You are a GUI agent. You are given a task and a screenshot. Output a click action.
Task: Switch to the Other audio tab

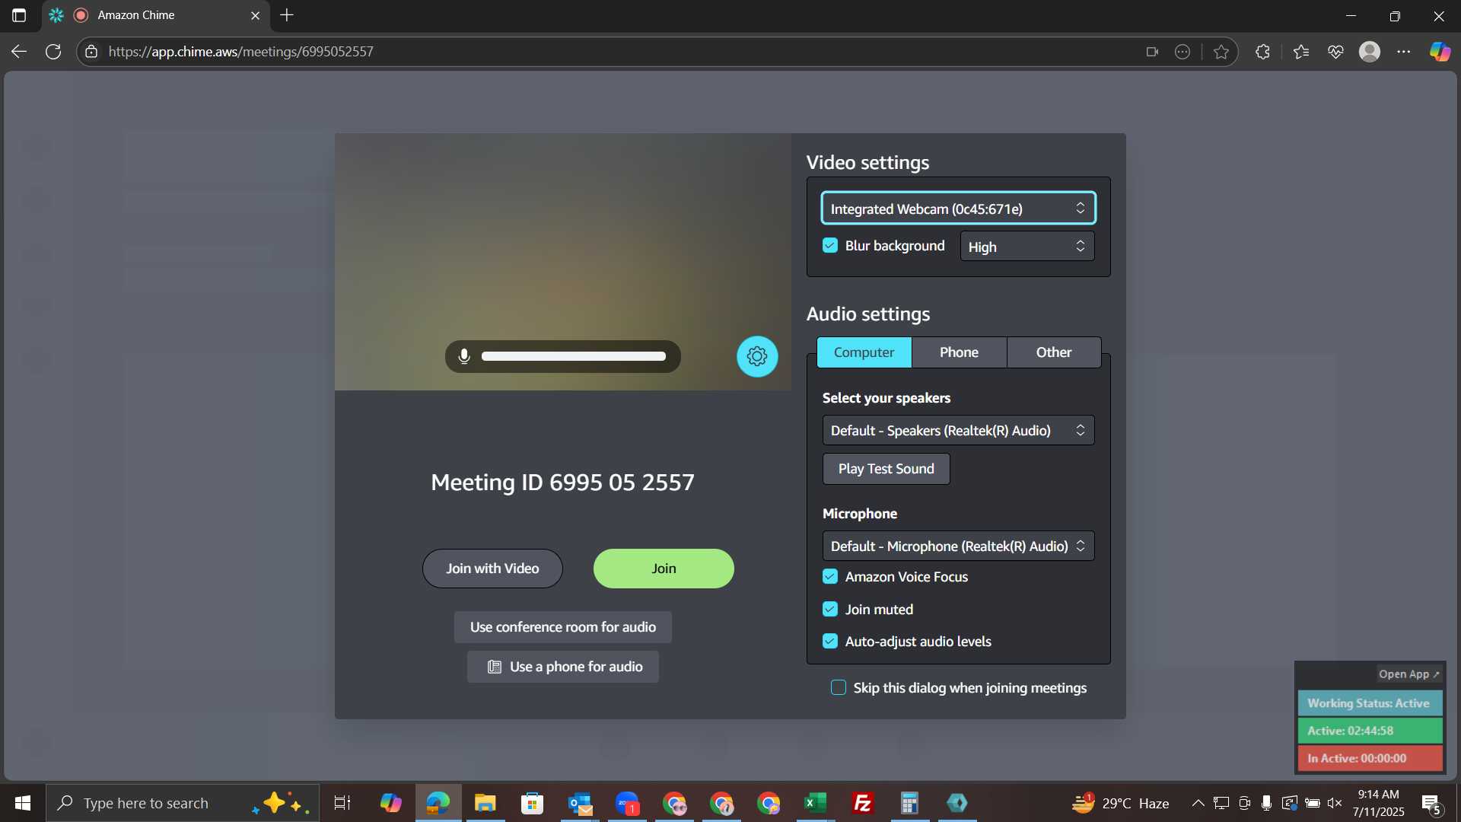tap(1054, 352)
